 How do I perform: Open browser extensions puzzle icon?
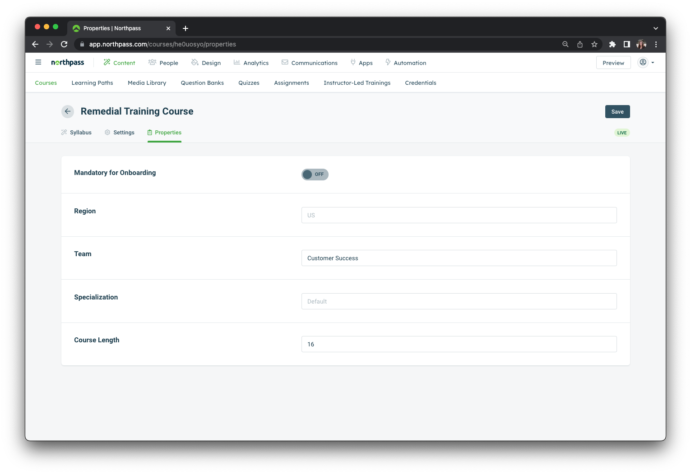click(x=612, y=44)
